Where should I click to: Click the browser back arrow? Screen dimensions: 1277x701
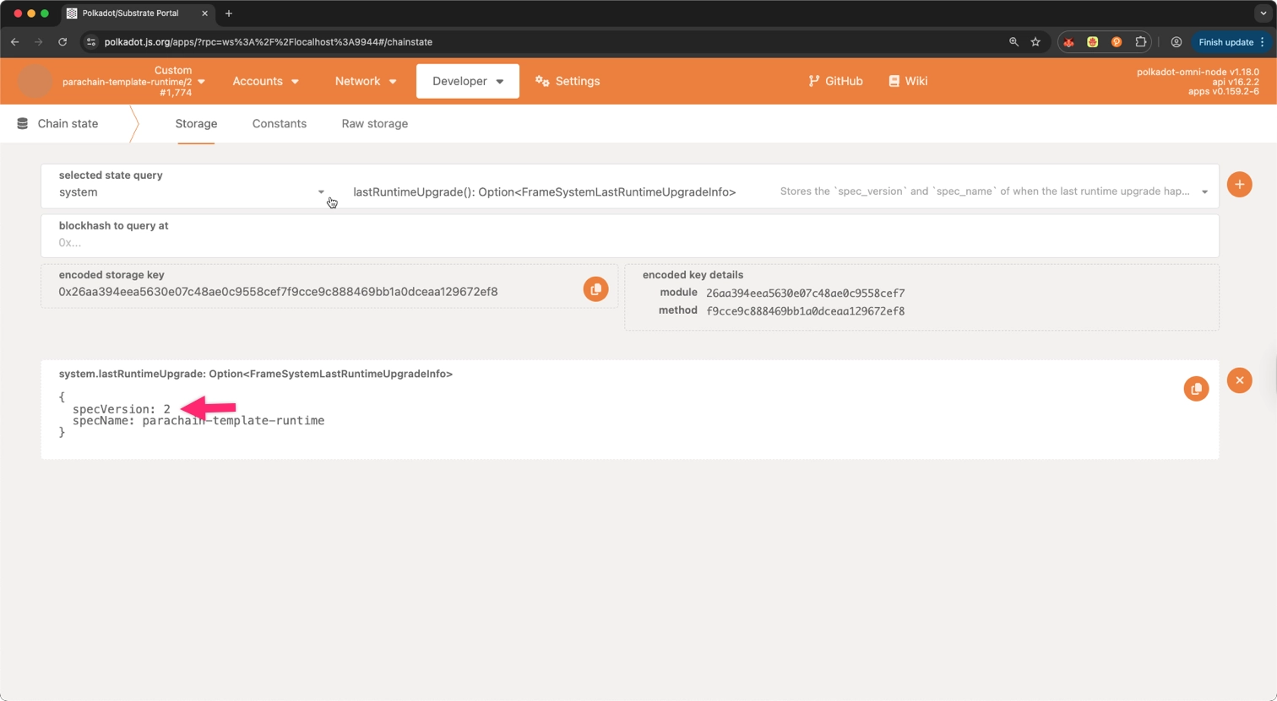14,41
